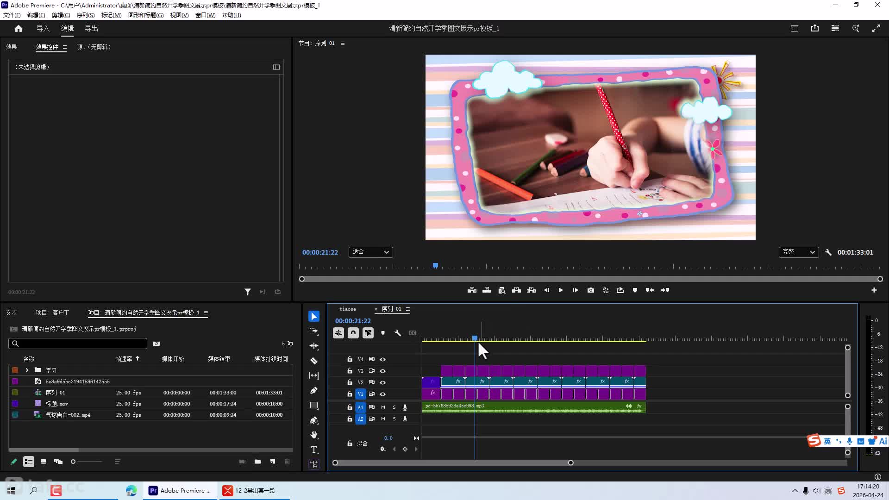Viewport: 889px width, 500px height.
Task: Open the list view sort menu icon
Action: click(x=117, y=462)
